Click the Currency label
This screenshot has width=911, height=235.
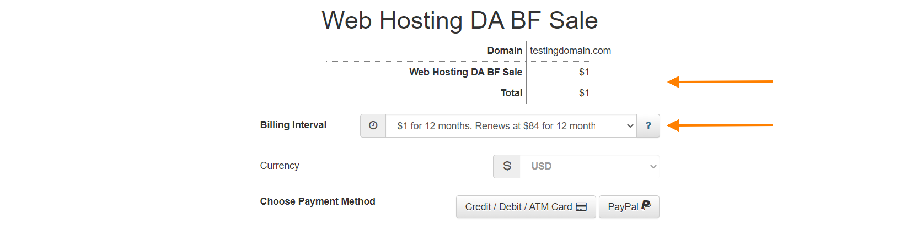tap(280, 166)
